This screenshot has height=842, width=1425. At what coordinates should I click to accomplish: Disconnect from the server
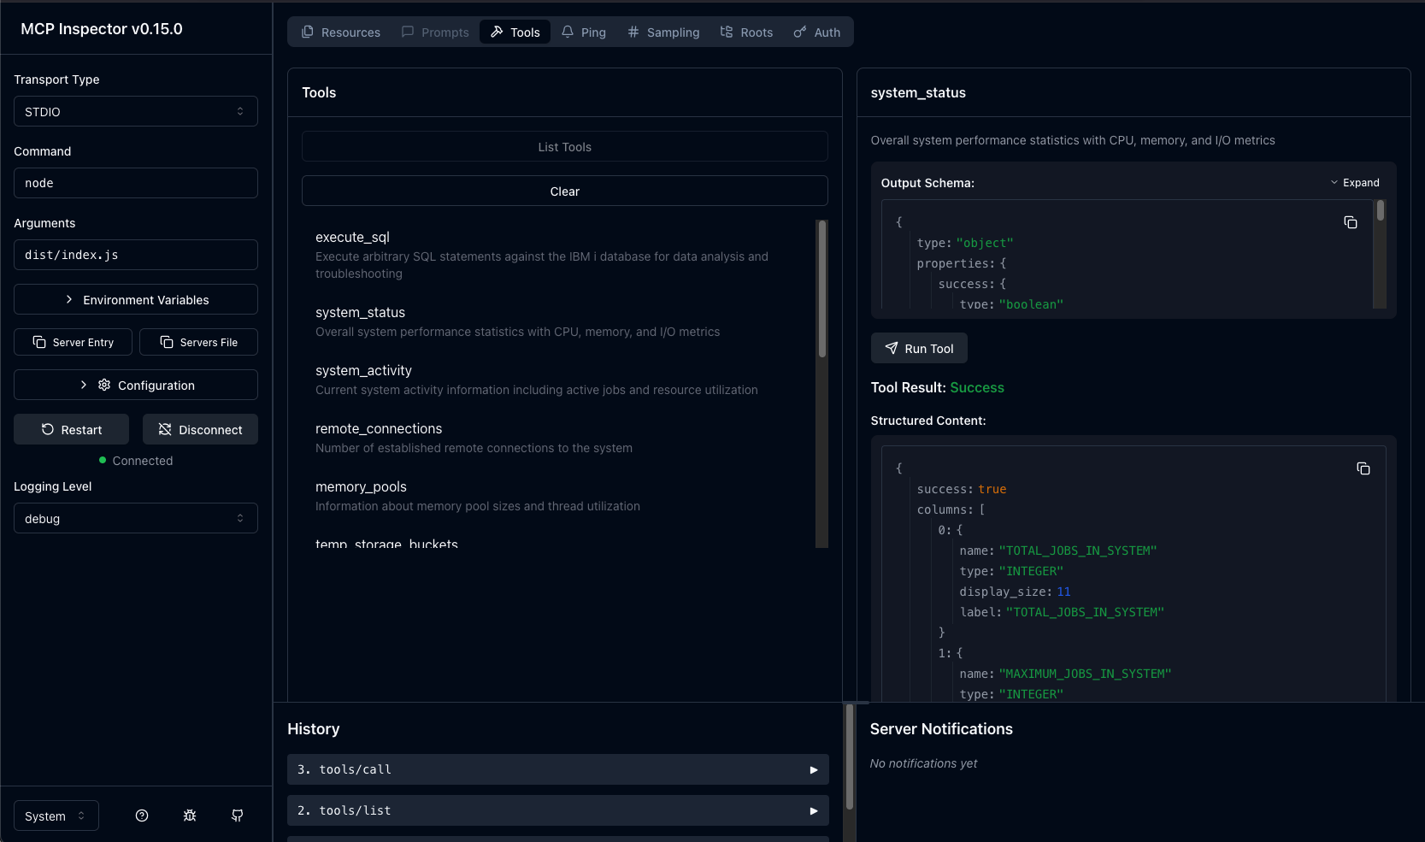(200, 430)
